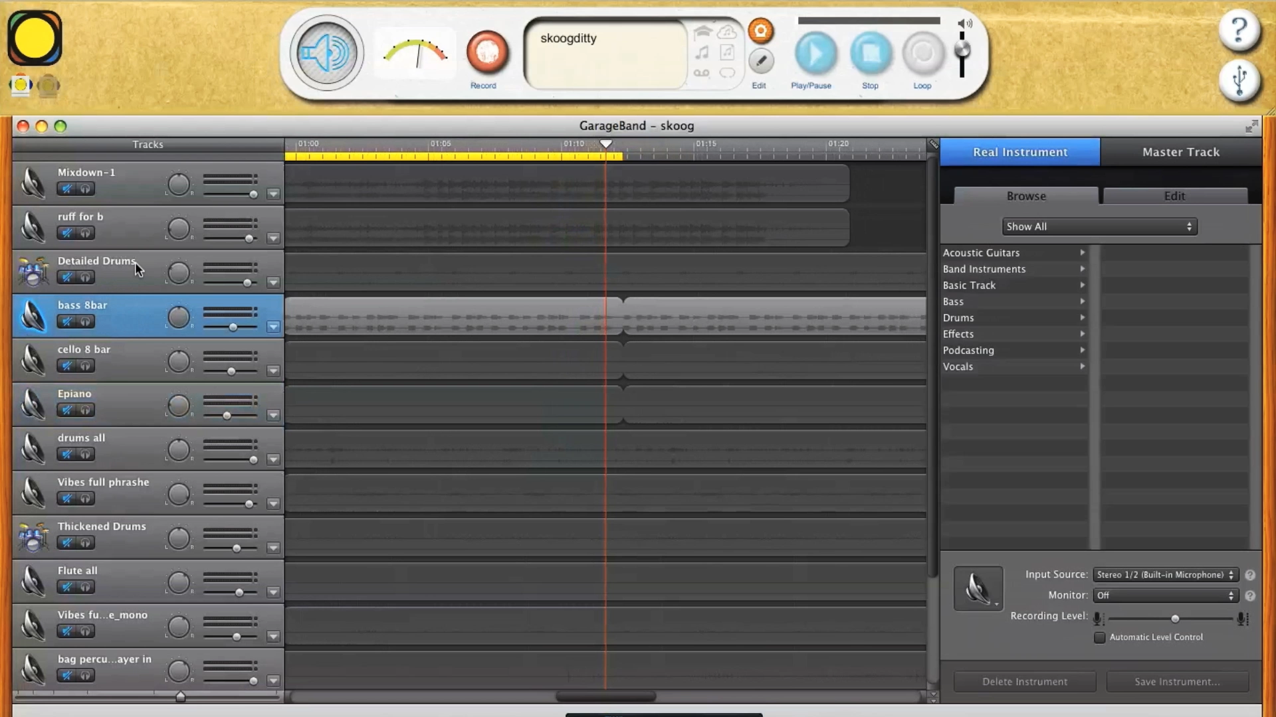The height and width of the screenshot is (717, 1276).
Task: Click the orange settings icon above Edit
Action: 761,31
